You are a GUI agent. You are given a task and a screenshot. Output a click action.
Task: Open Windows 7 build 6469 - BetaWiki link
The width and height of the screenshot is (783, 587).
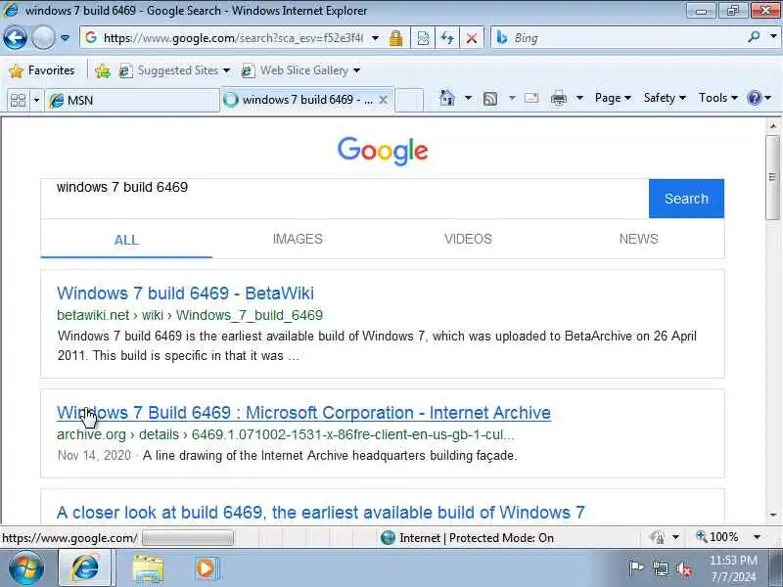tap(185, 293)
